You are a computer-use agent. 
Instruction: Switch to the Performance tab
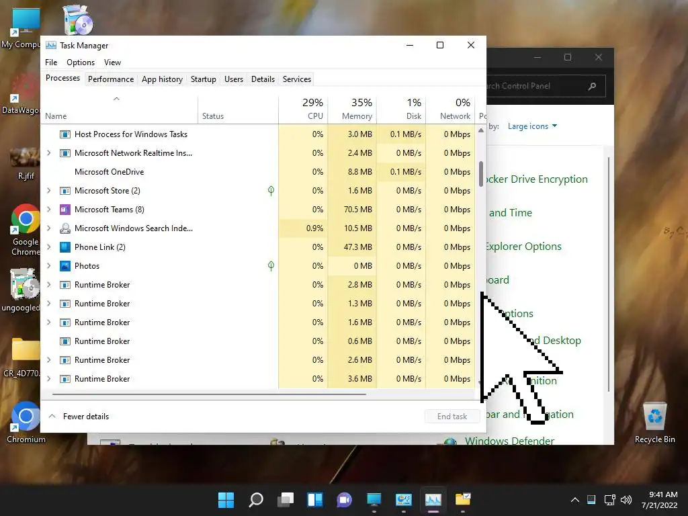[x=111, y=79]
